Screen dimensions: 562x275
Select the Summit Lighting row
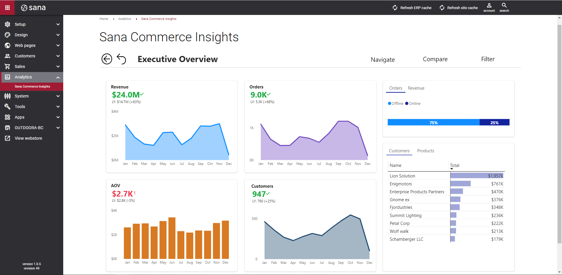pyautogui.click(x=446, y=216)
